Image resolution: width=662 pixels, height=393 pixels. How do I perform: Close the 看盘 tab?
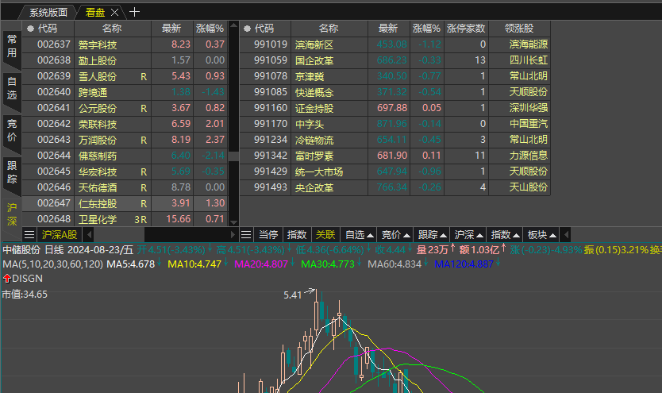tap(114, 12)
